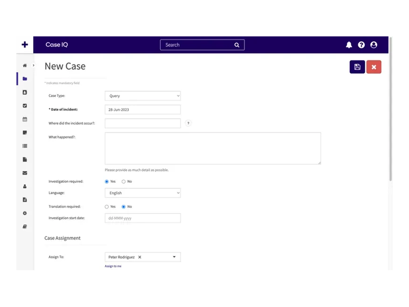This screenshot has width=409, height=307.
Task: Open the text document report icon in sidebar
Action: [25, 200]
